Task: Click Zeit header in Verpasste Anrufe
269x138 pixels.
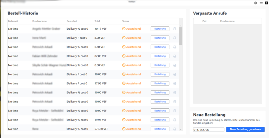Action: (204, 21)
